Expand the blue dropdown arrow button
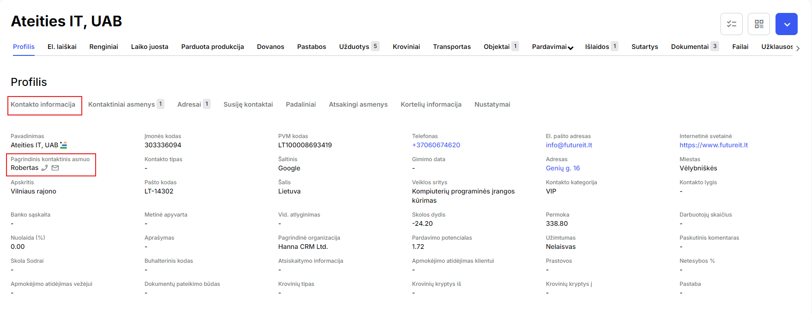This screenshot has width=812, height=314. (787, 24)
